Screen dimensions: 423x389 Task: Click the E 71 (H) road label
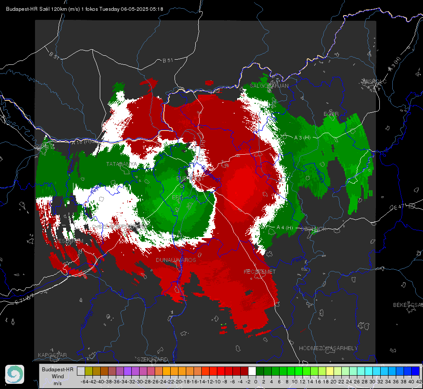(25, 299)
